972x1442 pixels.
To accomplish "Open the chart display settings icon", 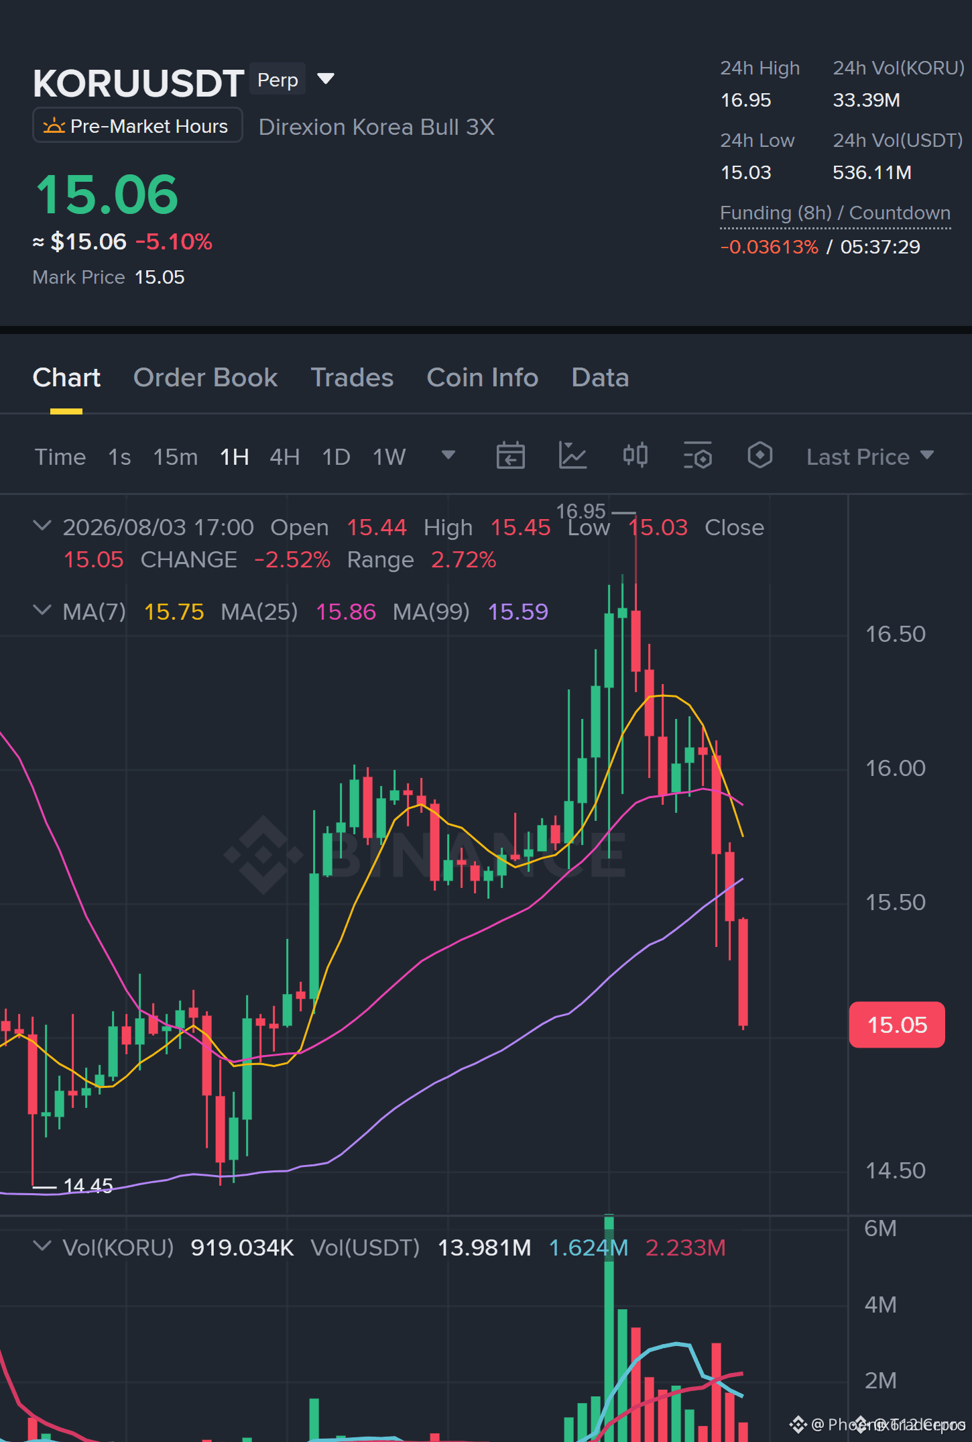I will point(697,456).
